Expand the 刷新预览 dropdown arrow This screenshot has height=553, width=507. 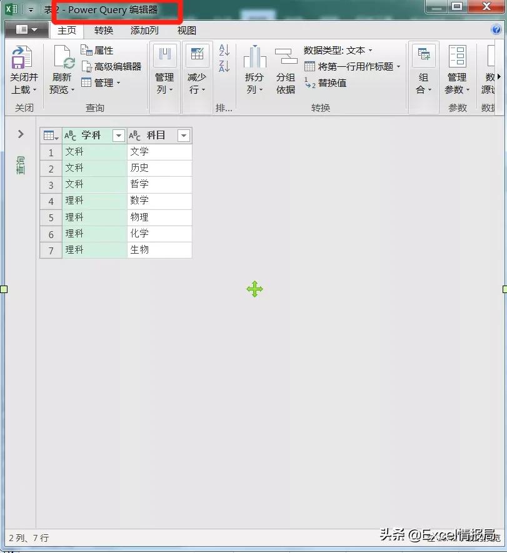pyautogui.click(x=73, y=90)
